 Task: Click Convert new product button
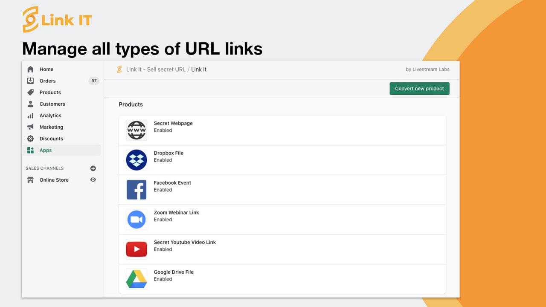(x=419, y=89)
